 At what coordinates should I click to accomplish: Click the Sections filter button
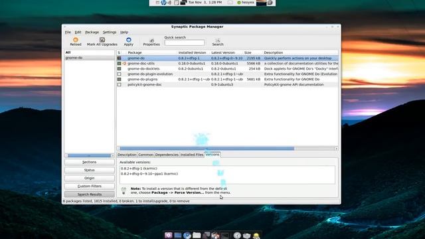(90, 162)
